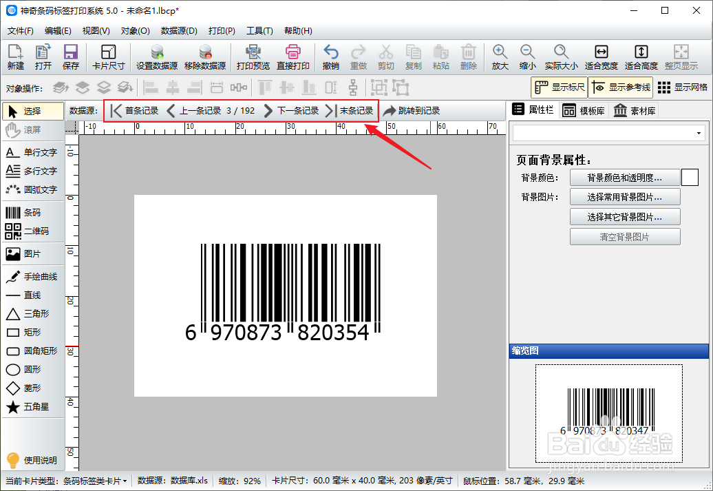Select the 圆弧文字 arc text tool
Viewport: 713px width, 491px height.
click(33, 190)
